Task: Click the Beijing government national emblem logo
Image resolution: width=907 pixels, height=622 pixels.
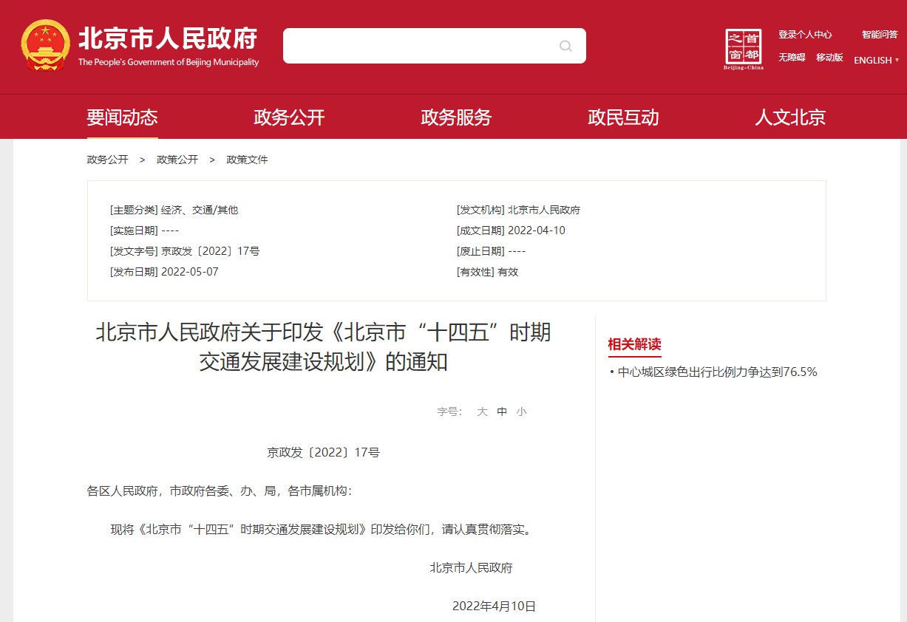Action: (46, 46)
